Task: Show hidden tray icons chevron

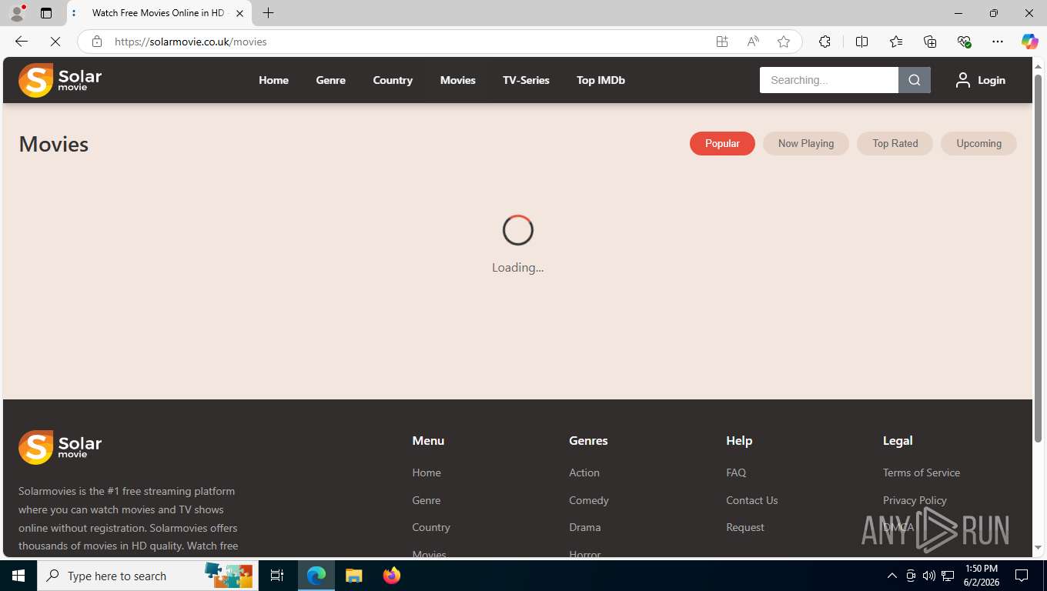Action: point(892,576)
